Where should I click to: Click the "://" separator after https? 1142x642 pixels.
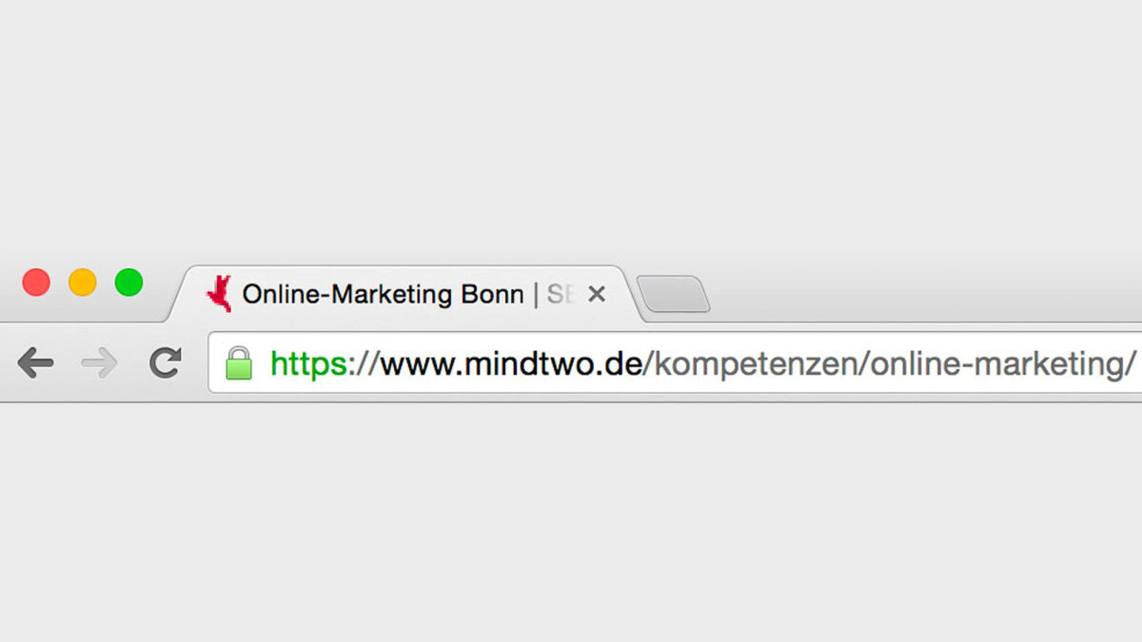tap(364, 364)
